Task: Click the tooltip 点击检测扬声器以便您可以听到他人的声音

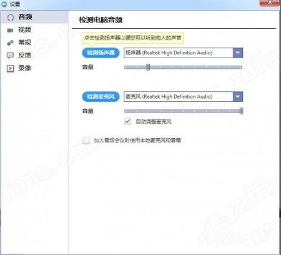Action: tap(132, 38)
